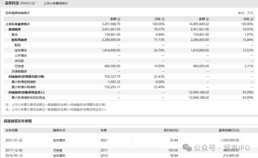Click the 金额② column header
Viewport: 258px width, 158px height.
[x=204, y=19]
